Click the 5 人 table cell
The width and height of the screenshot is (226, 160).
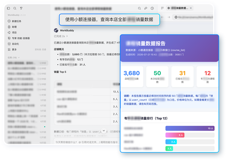pos(115,99)
